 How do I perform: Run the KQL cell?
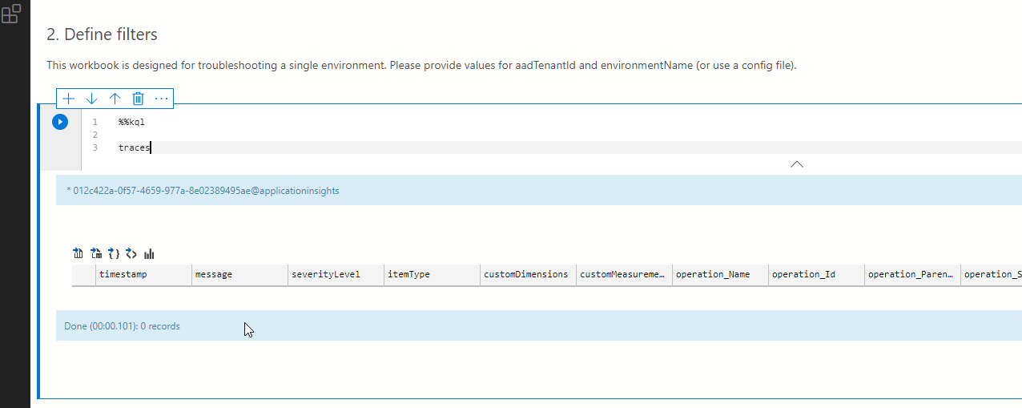click(60, 122)
